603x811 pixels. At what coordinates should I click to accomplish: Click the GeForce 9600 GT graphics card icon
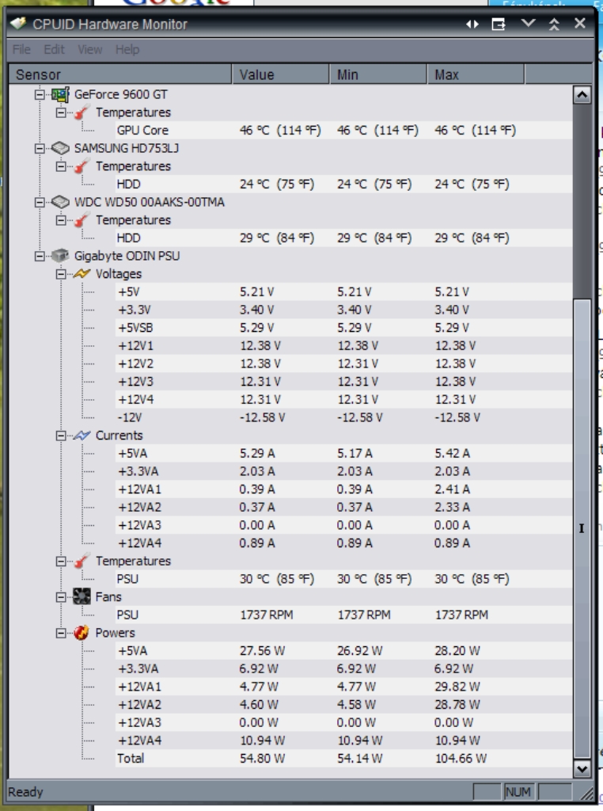(60, 95)
